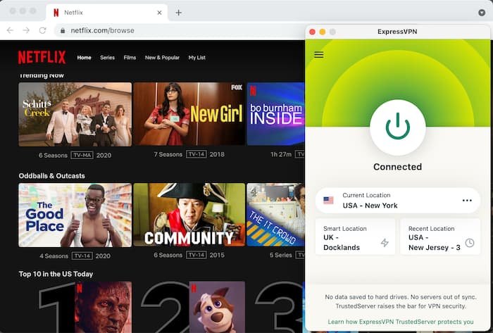Toggle the VPN power button off
Screen dimensions: 493x333
(397, 127)
